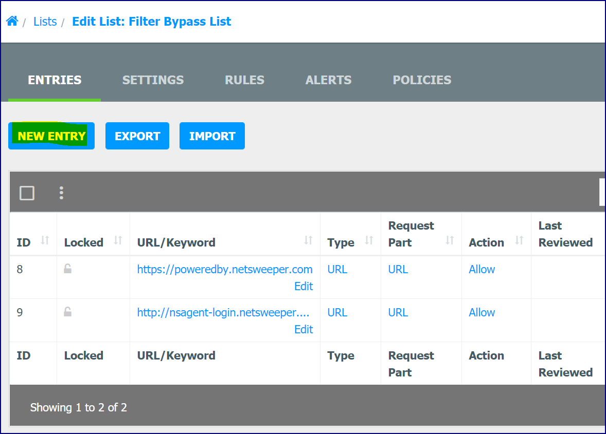
Task: Go to the home page icon
Action: (12, 21)
